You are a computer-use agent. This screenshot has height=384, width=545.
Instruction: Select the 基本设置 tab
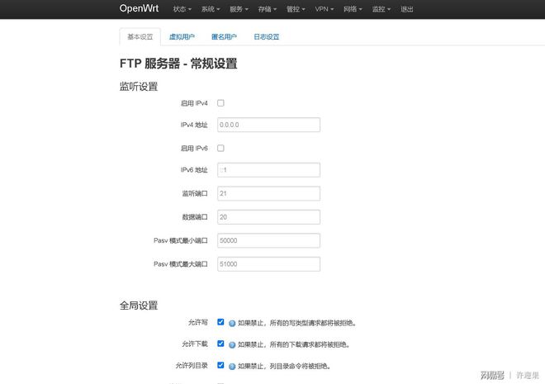[140, 37]
